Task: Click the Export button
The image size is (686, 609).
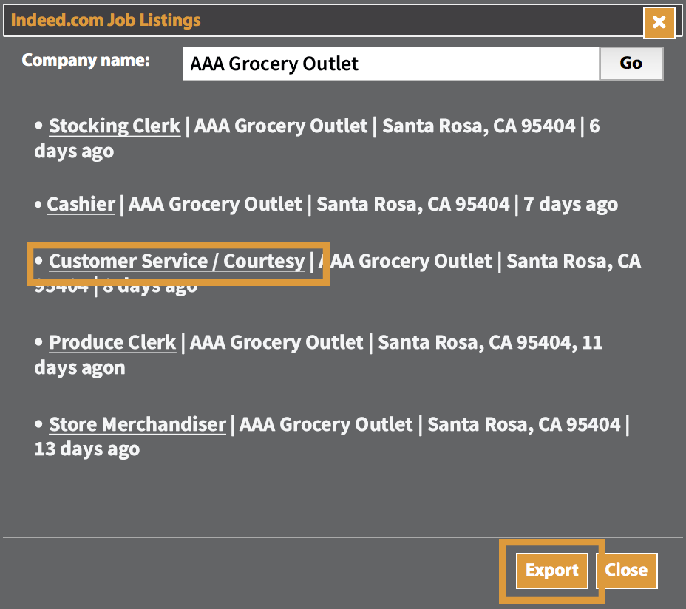Action: pos(552,571)
